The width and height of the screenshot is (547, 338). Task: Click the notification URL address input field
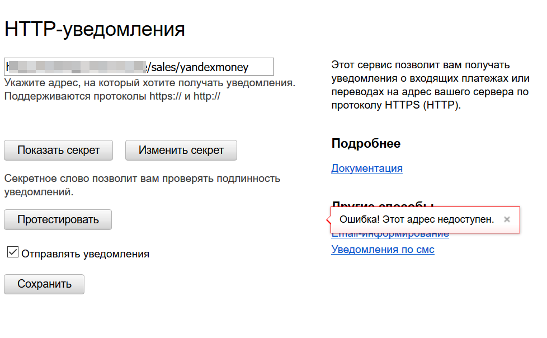(139, 67)
